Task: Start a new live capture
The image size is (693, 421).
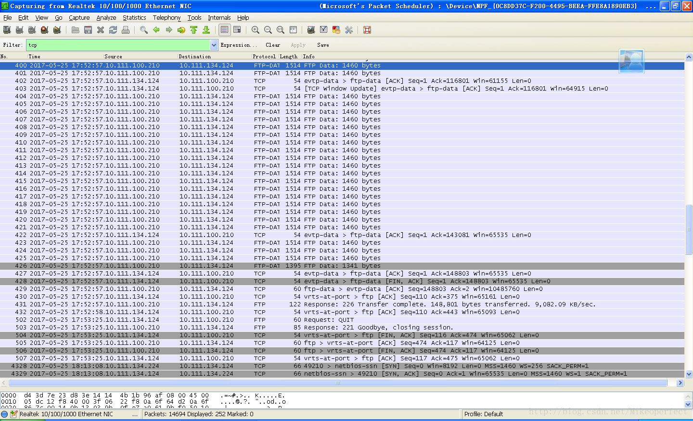Action: [x=32, y=30]
